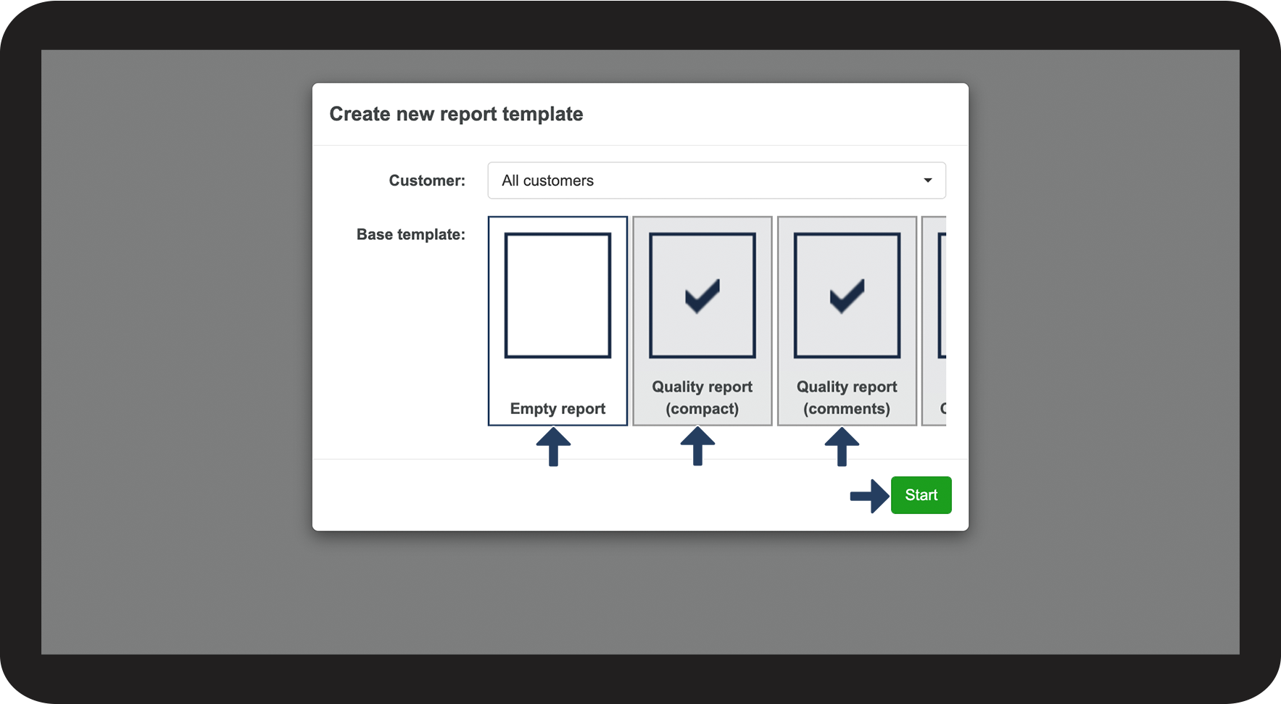This screenshot has width=1281, height=704.
Task: Click the checkmark icon in Quality report (compact)
Action: 702,296
